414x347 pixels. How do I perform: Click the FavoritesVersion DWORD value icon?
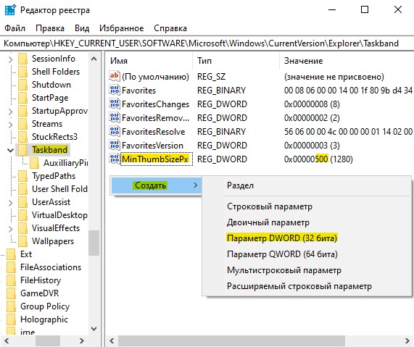(115, 145)
